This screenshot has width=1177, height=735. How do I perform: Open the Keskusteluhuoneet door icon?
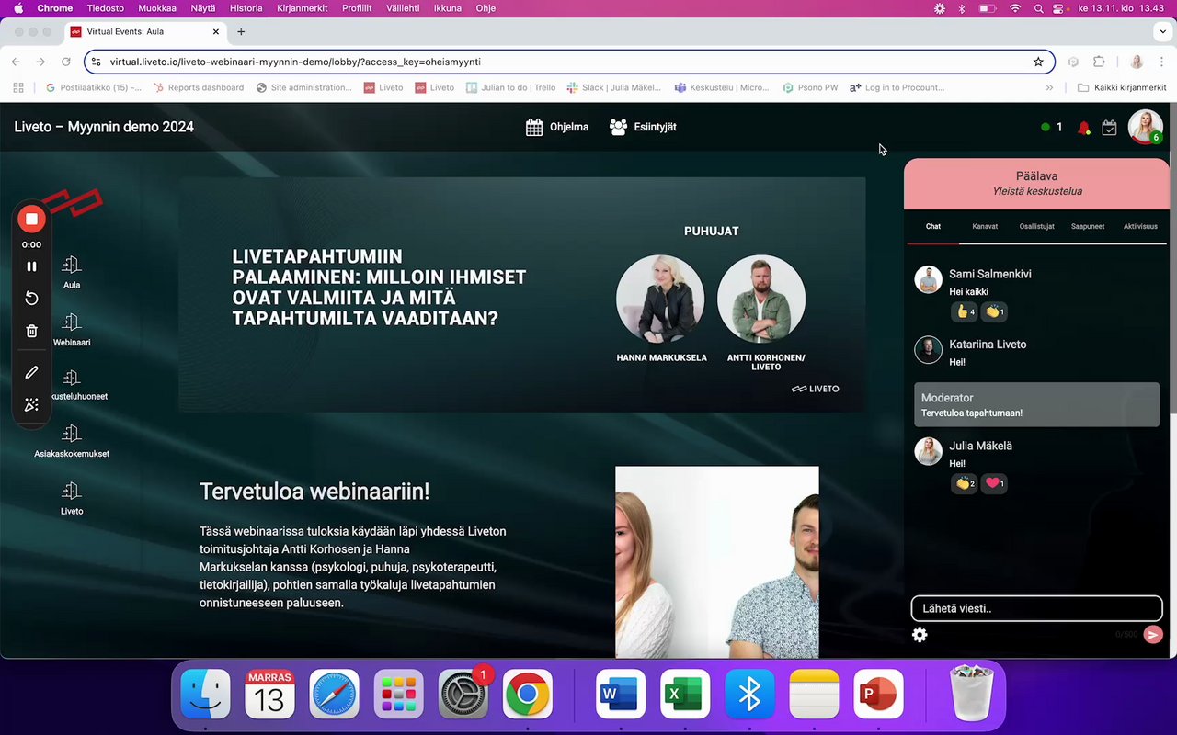point(72,378)
